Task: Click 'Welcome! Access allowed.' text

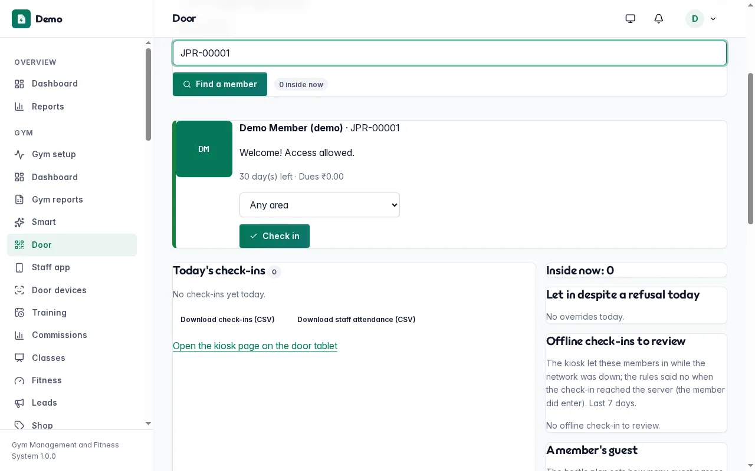Action: tap(297, 152)
